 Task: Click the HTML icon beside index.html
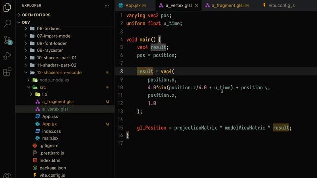pos(35,160)
